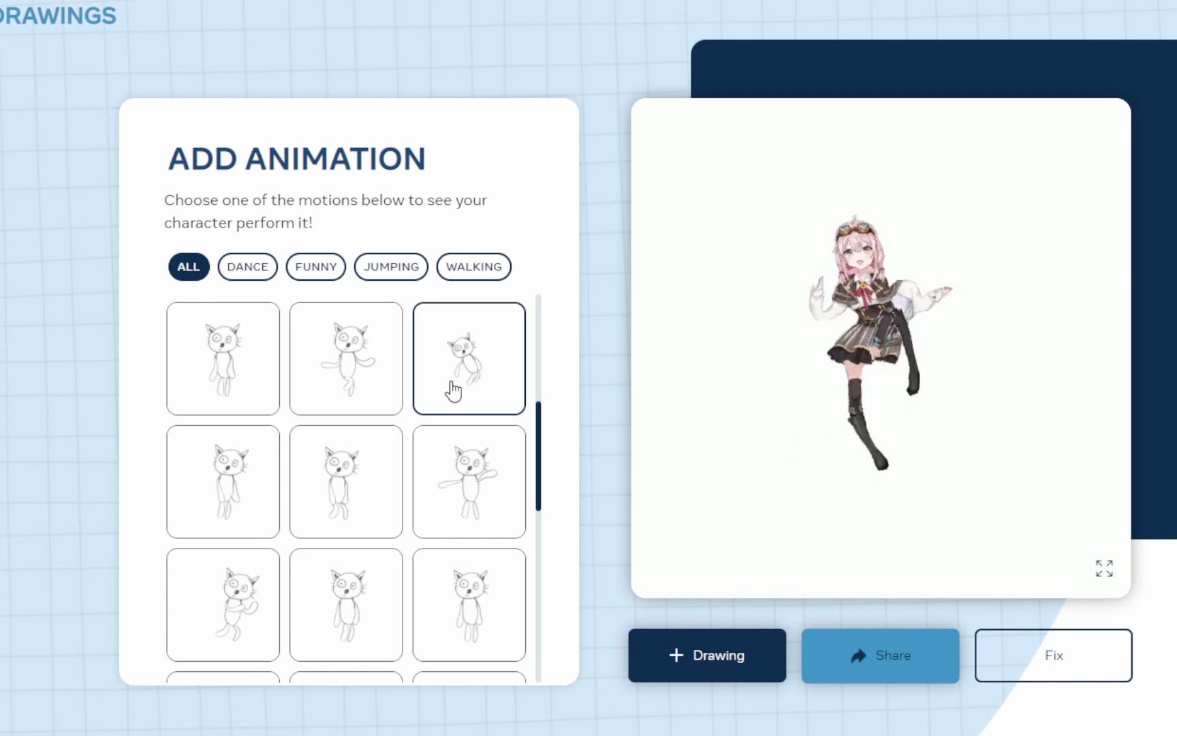Click the plus Drawing button
This screenshot has height=736, width=1177.
pos(707,656)
